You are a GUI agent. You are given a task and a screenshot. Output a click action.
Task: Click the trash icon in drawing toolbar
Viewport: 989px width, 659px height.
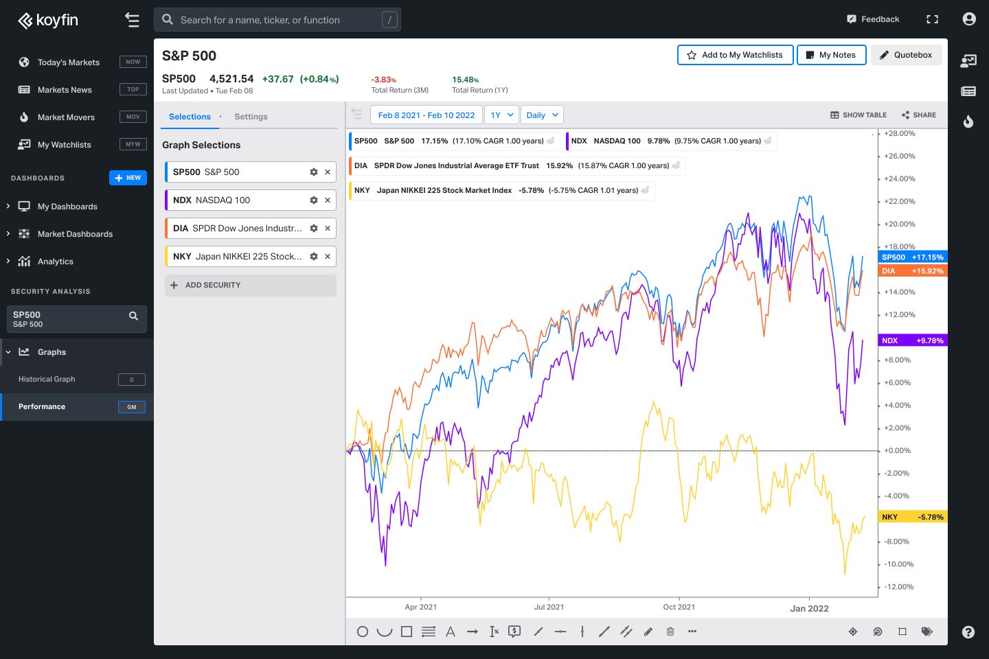[x=670, y=632]
